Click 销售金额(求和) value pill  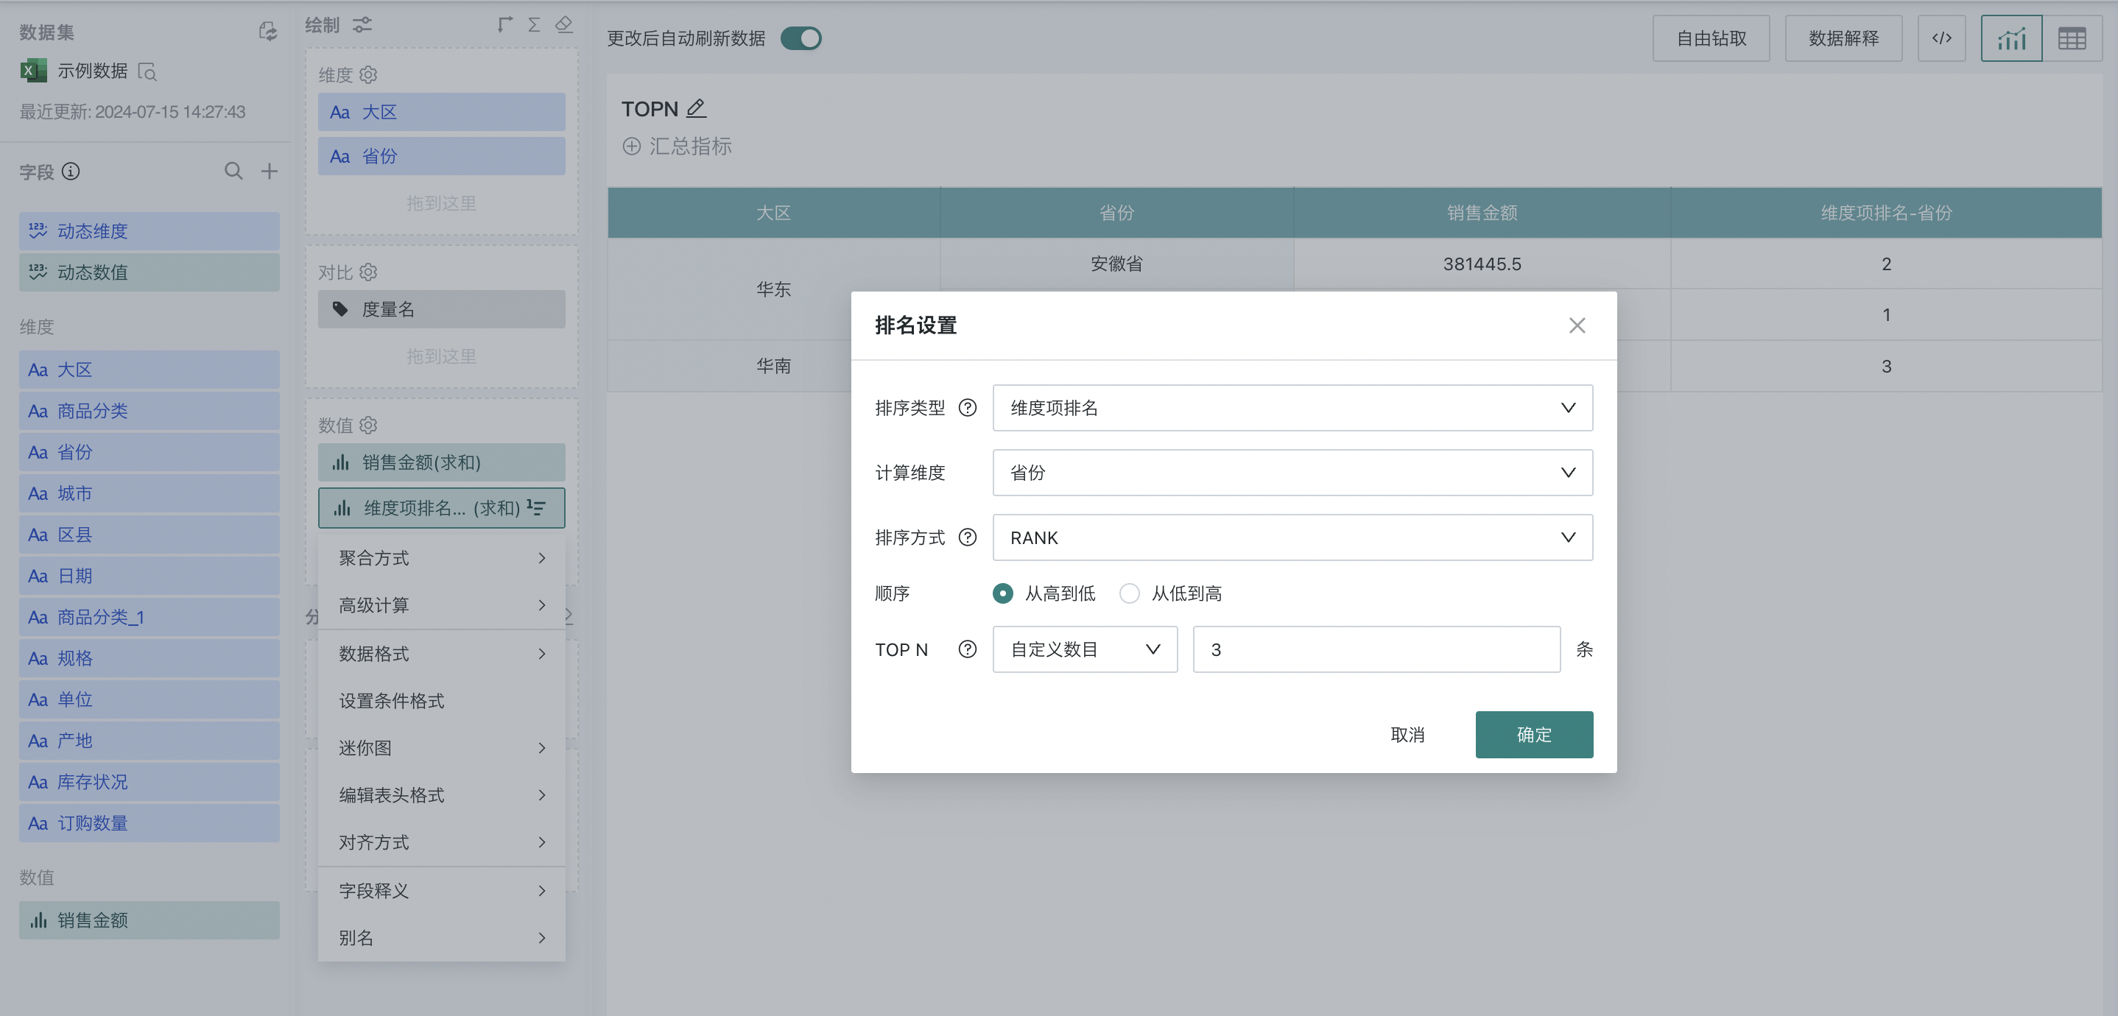442,462
